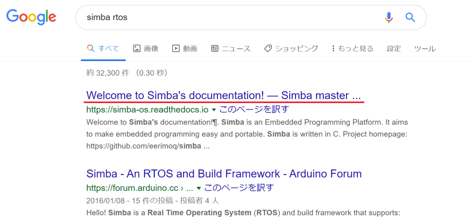Translate the Simba documentation result page
This screenshot has width=473, height=218.
click(x=254, y=109)
